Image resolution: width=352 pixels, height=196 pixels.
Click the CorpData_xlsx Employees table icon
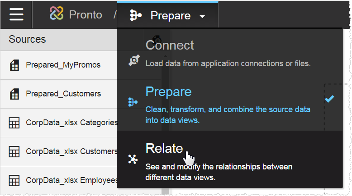[x=14, y=181]
